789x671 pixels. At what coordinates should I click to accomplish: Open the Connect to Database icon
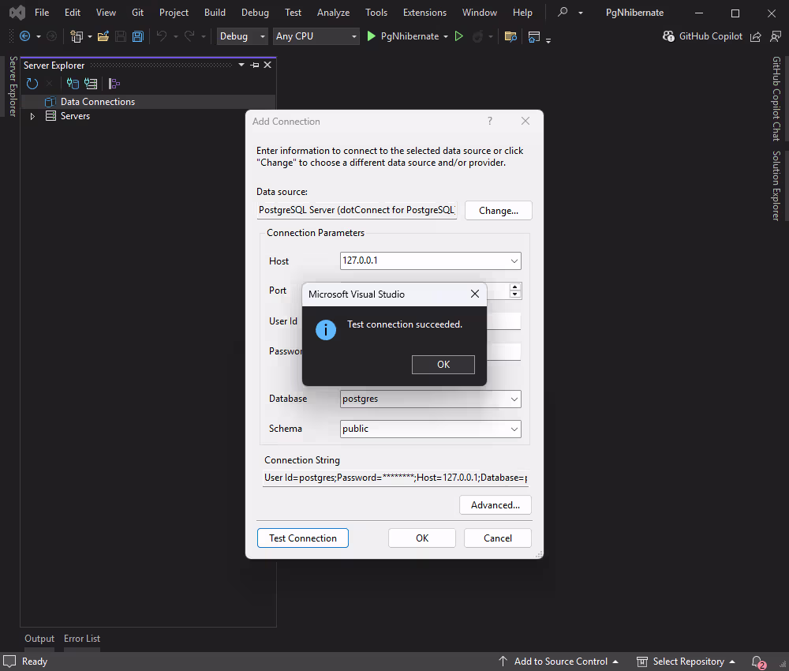(x=73, y=83)
